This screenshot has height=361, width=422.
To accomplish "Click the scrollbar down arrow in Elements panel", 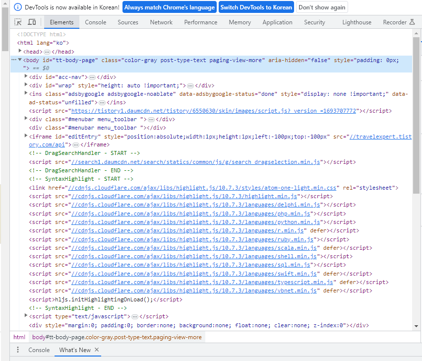I will 416,326.
